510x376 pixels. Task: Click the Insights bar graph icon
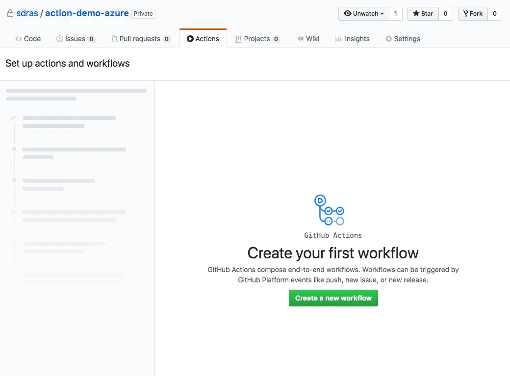pos(338,39)
